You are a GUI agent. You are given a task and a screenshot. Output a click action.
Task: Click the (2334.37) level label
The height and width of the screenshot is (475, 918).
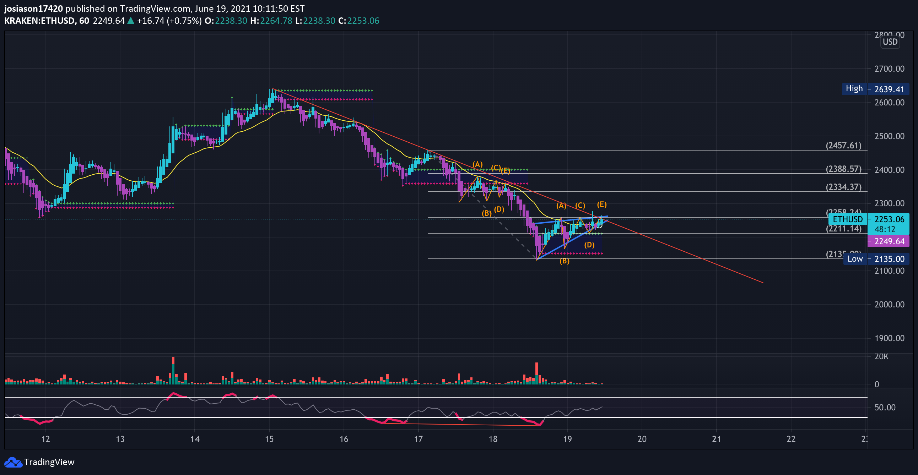point(843,187)
